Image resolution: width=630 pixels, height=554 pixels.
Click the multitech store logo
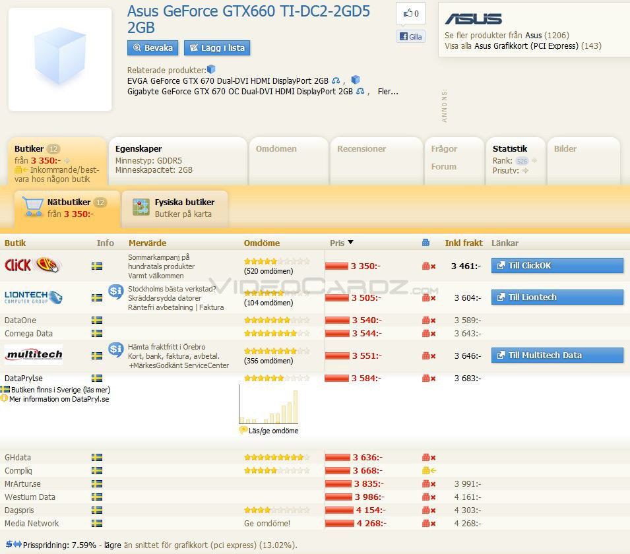(x=34, y=354)
